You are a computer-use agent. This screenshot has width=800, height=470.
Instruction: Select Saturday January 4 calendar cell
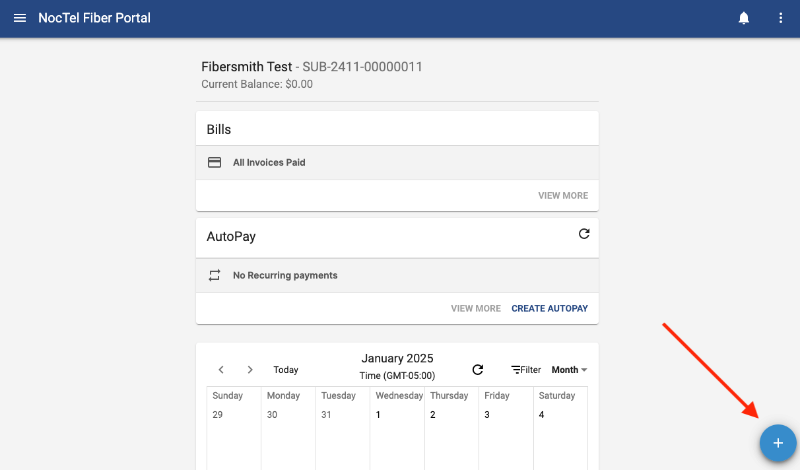pos(560,436)
